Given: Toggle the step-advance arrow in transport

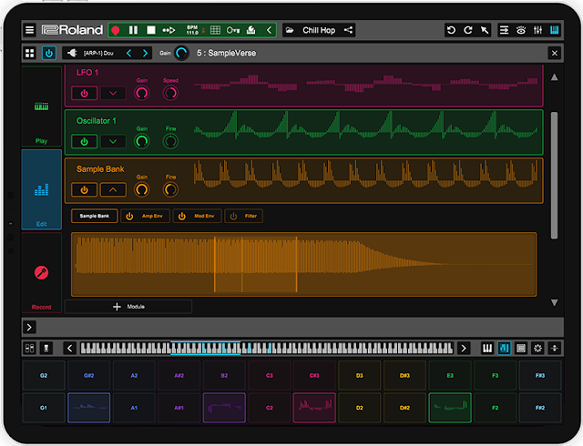Looking at the screenshot, I should pos(169,30).
